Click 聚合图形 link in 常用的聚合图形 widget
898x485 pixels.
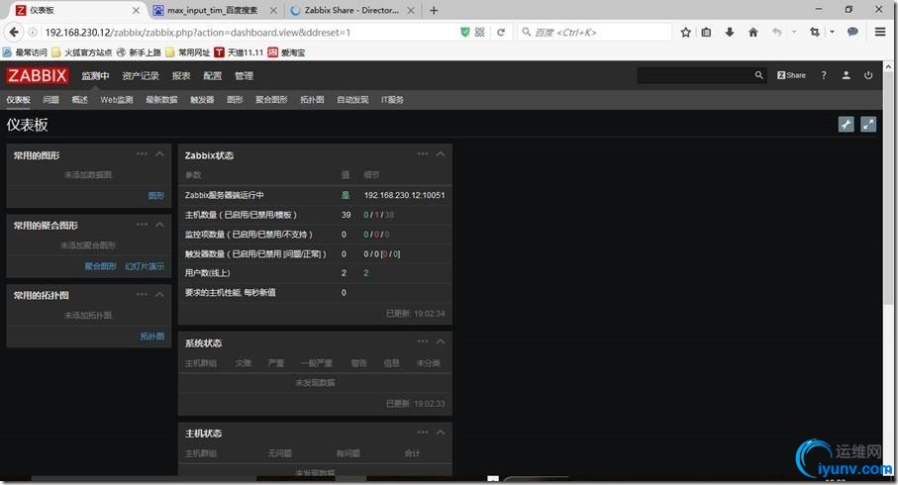(x=100, y=266)
